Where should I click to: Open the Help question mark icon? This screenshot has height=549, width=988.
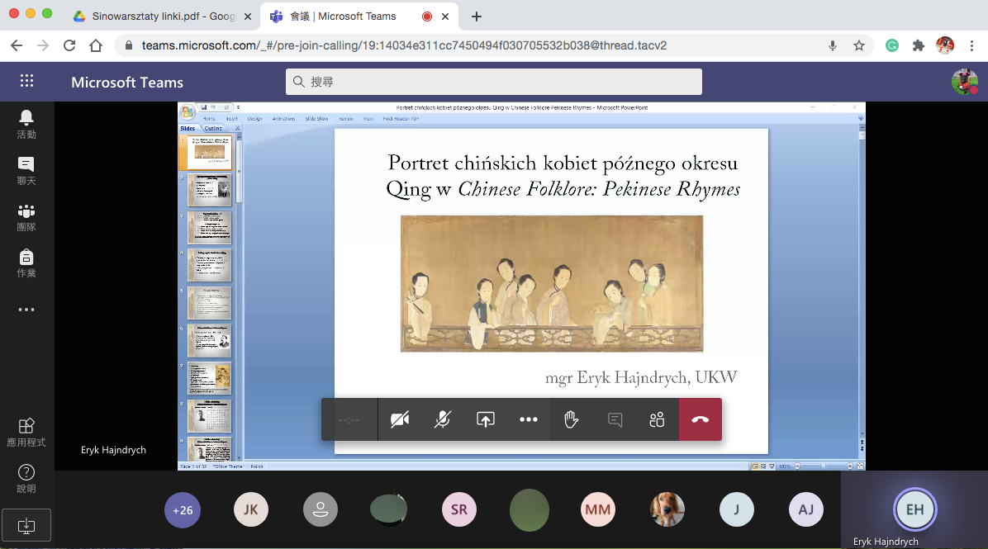pyautogui.click(x=26, y=478)
